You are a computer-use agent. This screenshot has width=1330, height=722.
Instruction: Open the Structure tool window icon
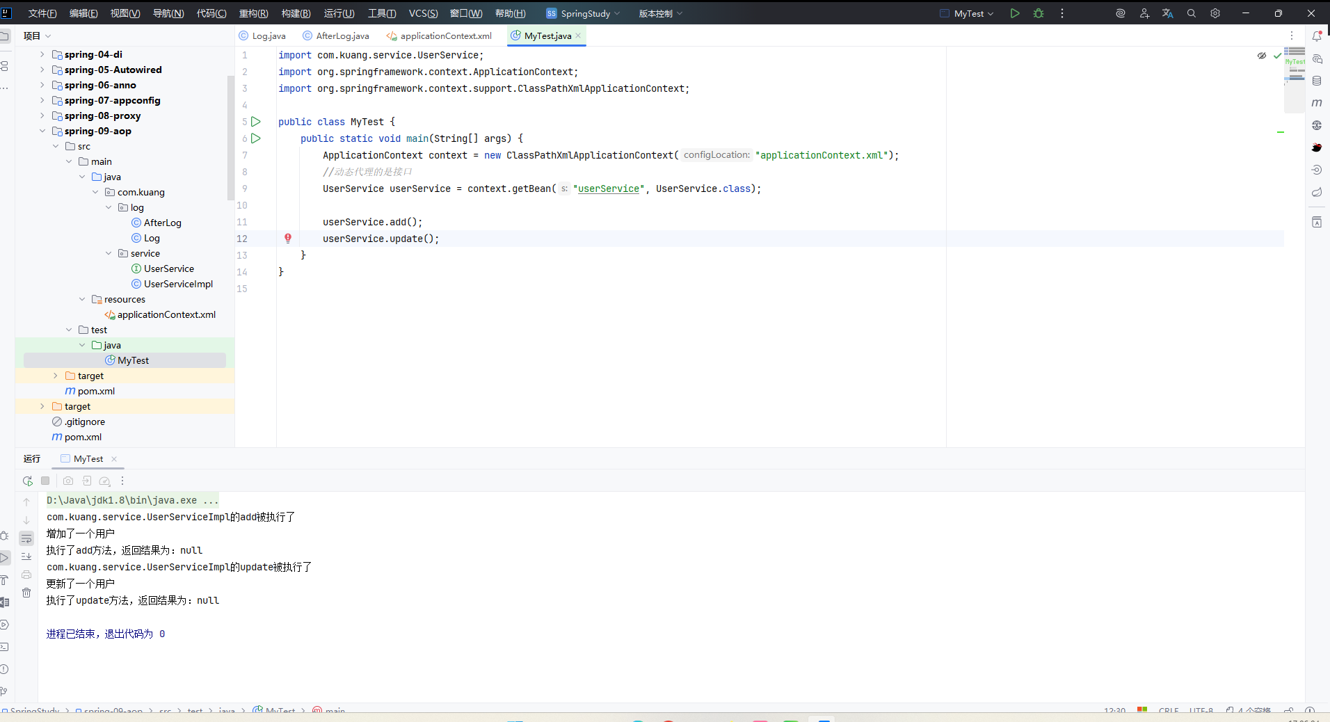tap(4, 66)
